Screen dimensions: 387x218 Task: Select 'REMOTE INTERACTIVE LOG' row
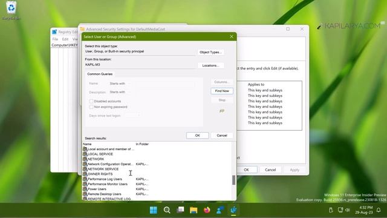[107, 199]
